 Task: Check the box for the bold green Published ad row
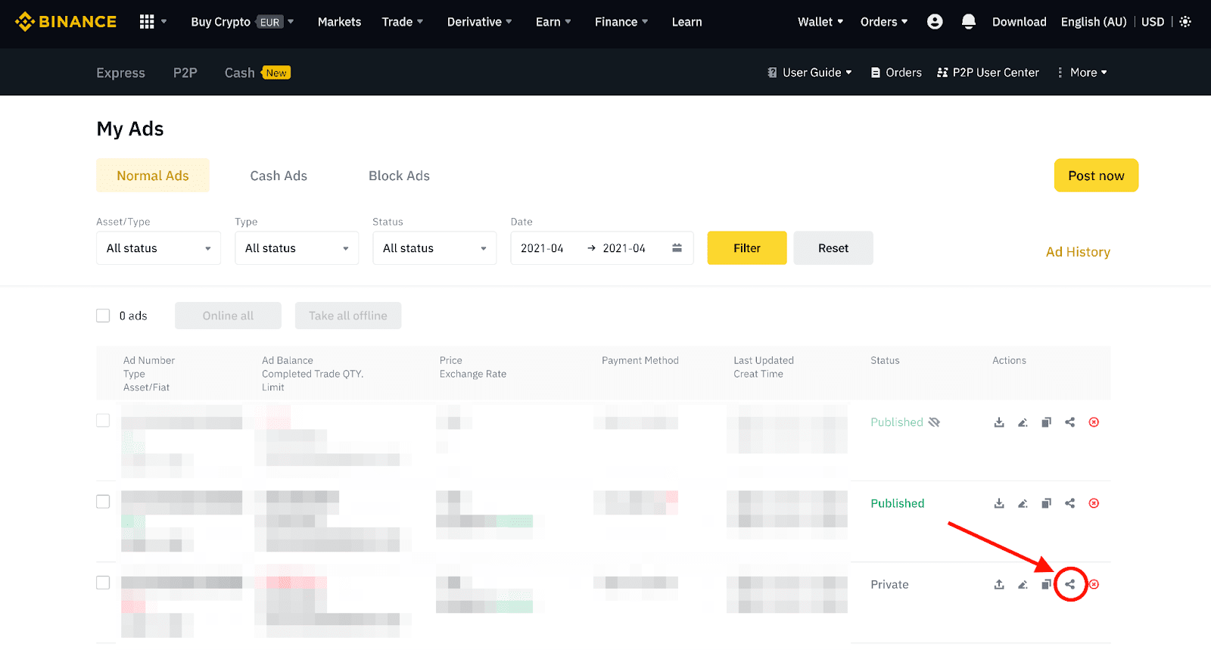[103, 501]
